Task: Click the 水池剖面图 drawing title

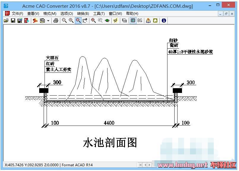Action: [110, 142]
